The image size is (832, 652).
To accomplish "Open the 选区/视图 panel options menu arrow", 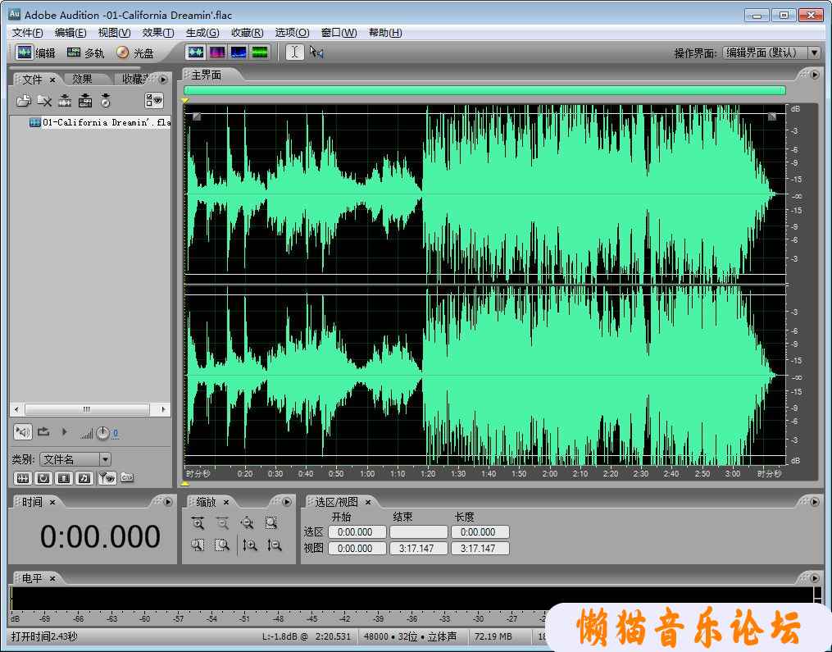I will pos(815,502).
